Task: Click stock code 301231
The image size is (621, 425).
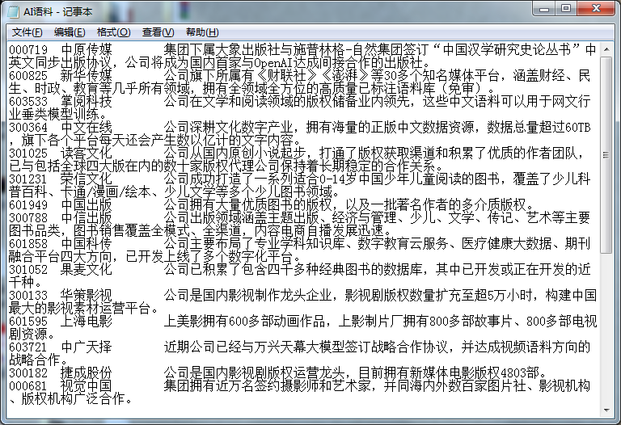Action: 28,179
